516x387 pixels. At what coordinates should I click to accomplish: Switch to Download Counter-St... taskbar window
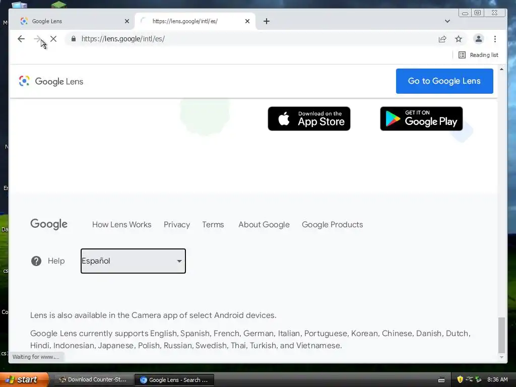[93, 380]
